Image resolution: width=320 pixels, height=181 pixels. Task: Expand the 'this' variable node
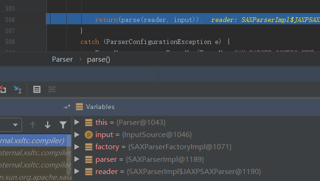77,122
